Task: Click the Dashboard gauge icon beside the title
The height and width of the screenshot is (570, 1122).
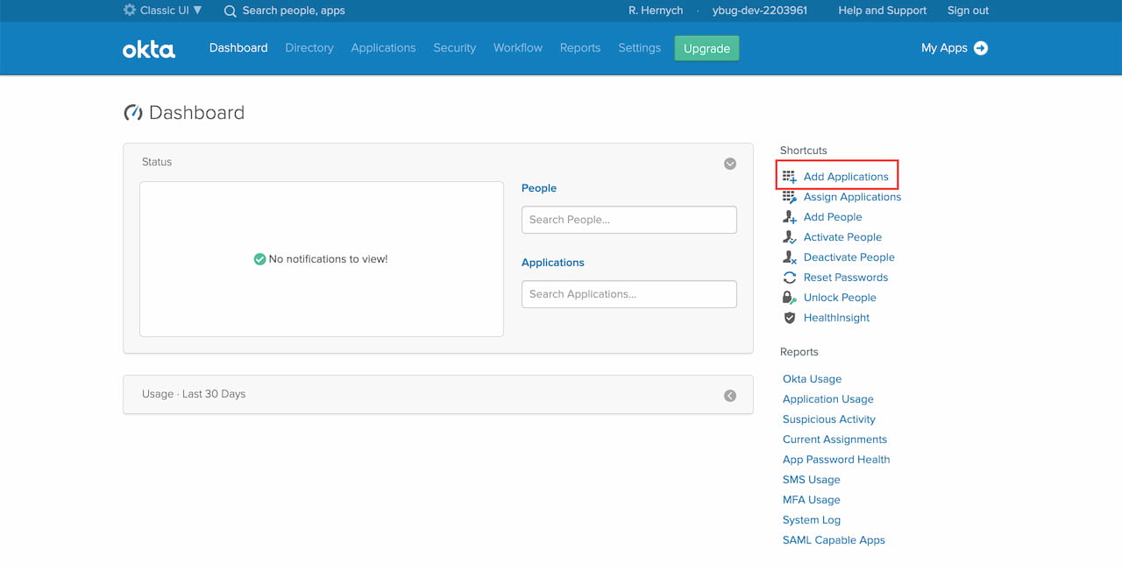Action: click(x=133, y=113)
